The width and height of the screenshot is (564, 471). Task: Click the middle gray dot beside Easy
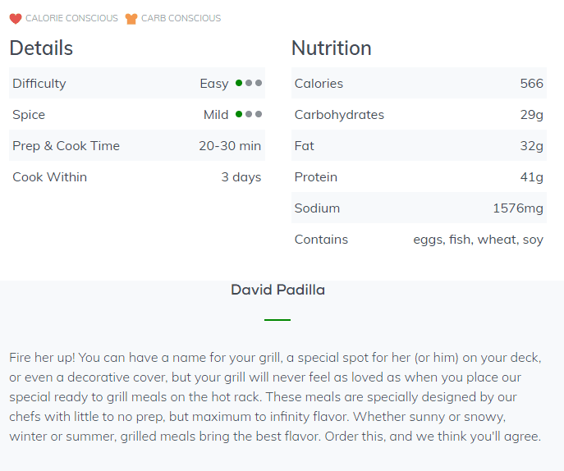point(249,83)
